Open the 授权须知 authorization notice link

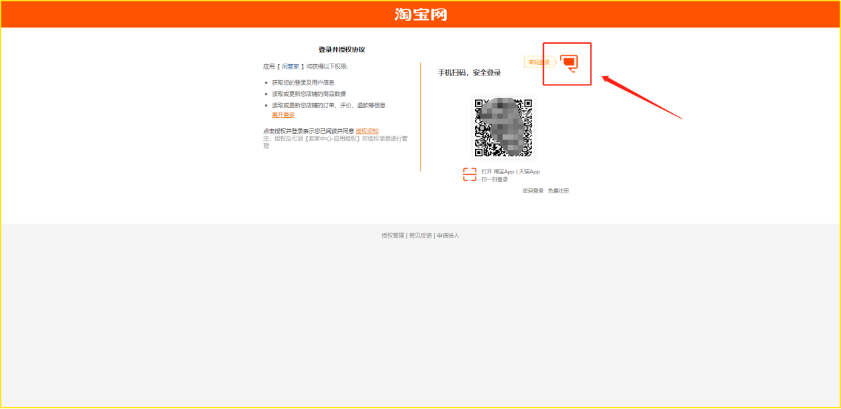pyautogui.click(x=367, y=131)
